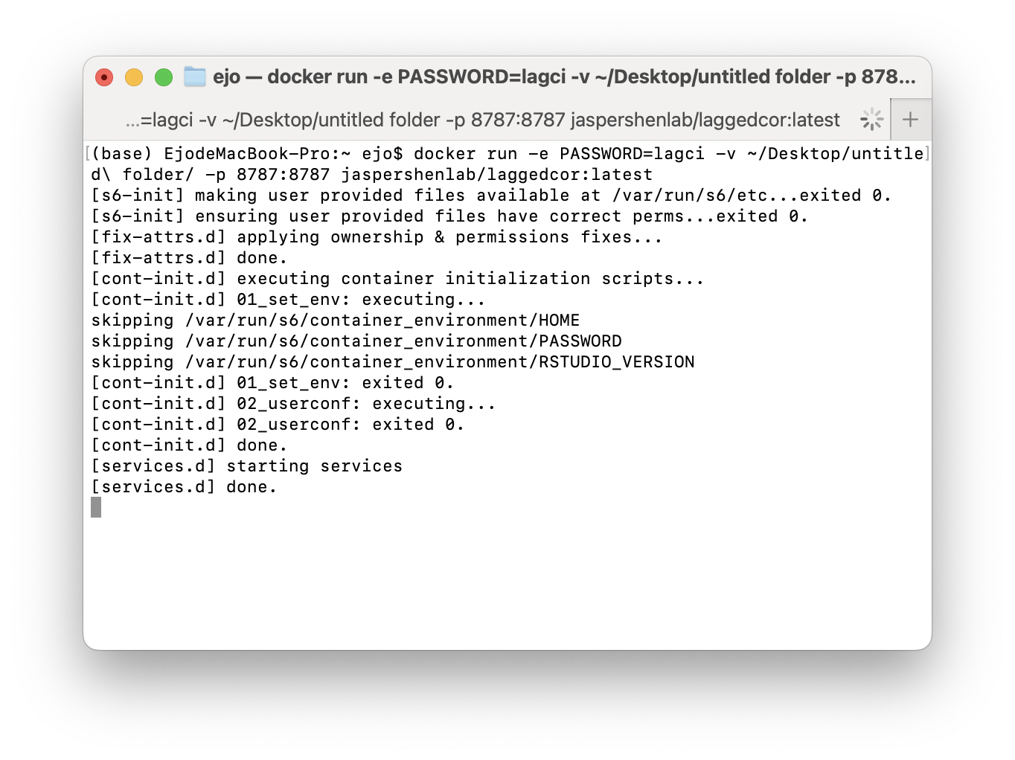Enter full screen with the green button

click(164, 77)
